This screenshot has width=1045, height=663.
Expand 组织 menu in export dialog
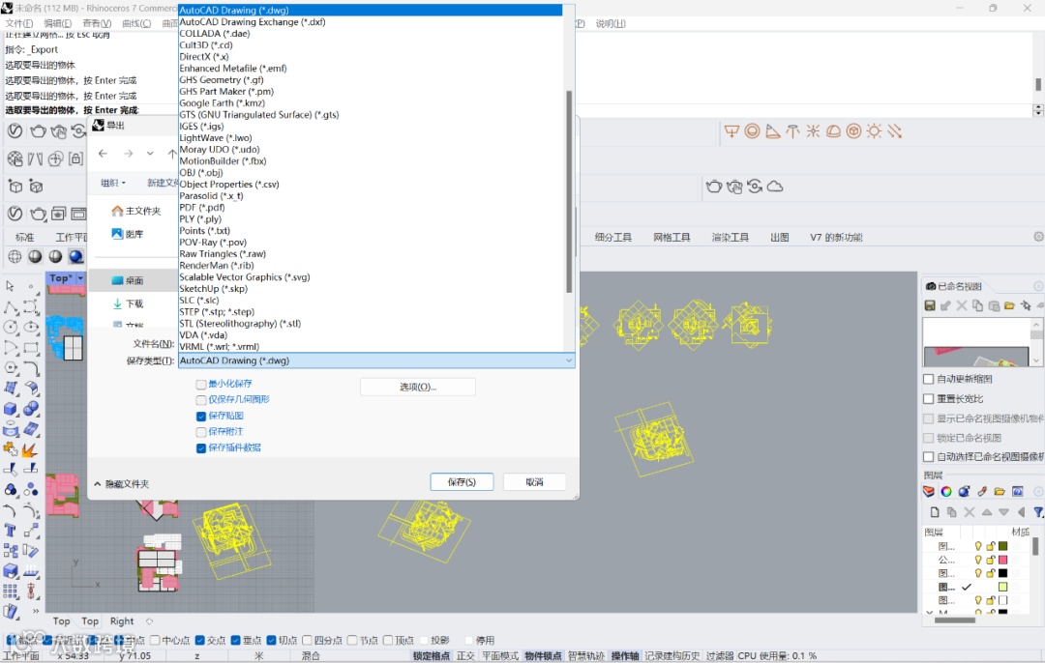tap(112, 183)
